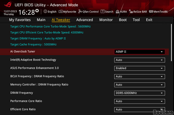Open ASUS Performance Enhancement 3.0 dropdown
The height and width of the screenshot is (115, 174).
point(139,68)
